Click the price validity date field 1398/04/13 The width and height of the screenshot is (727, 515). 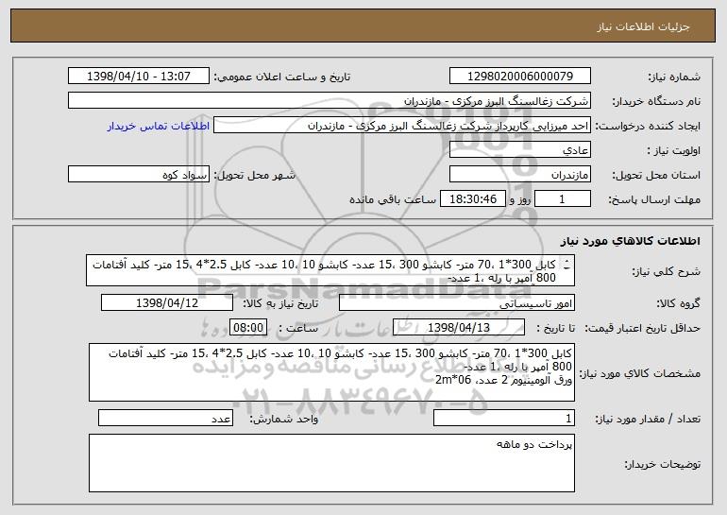click(459, 328)
